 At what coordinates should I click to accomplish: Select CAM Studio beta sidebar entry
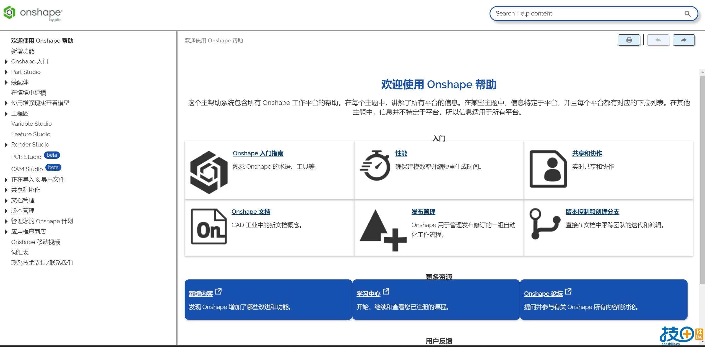point(27,169)
